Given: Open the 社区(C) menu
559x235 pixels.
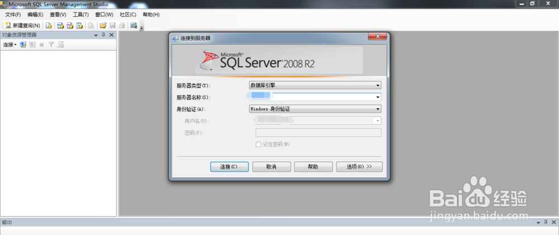Looking at the screenshot, I should click(128, 14).
